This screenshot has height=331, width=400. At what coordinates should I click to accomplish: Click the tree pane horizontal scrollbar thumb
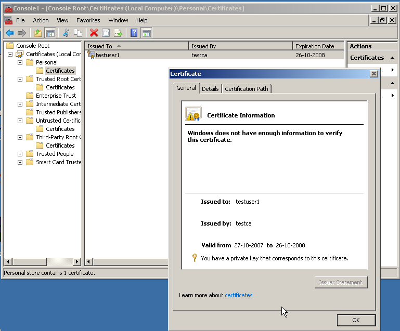pos(29,261)
